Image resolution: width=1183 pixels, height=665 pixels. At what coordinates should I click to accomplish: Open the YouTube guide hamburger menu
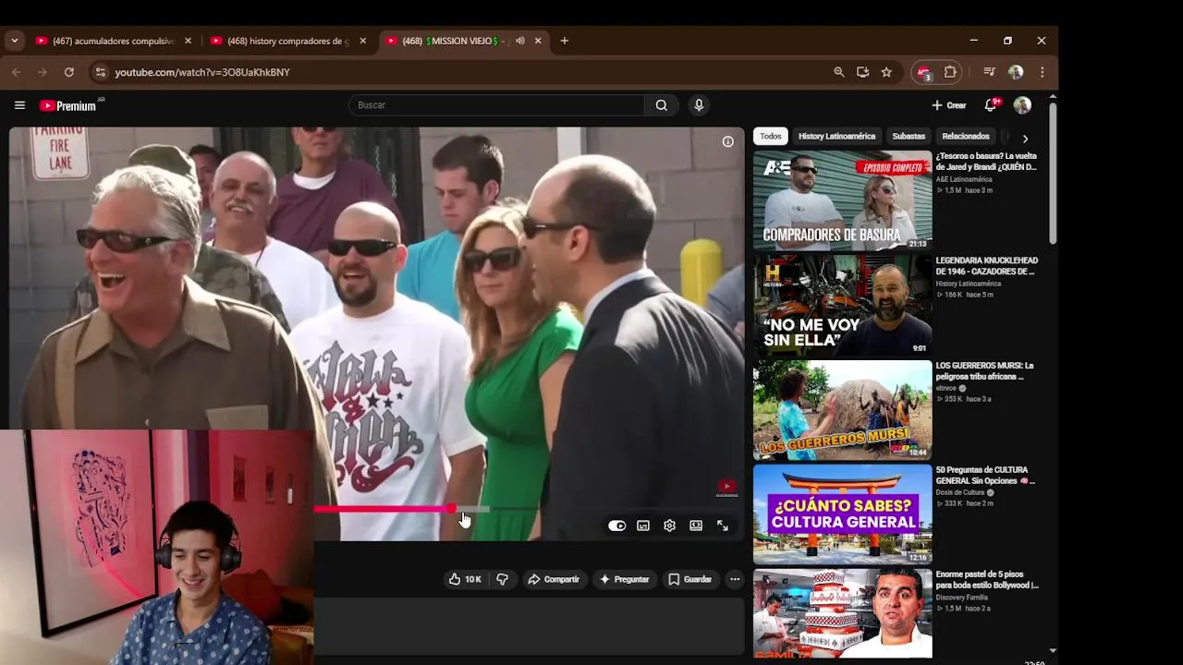coord(19,105)
